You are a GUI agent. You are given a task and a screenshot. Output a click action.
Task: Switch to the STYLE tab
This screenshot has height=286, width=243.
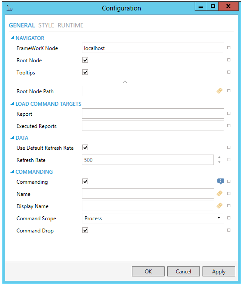pos(46,25)
